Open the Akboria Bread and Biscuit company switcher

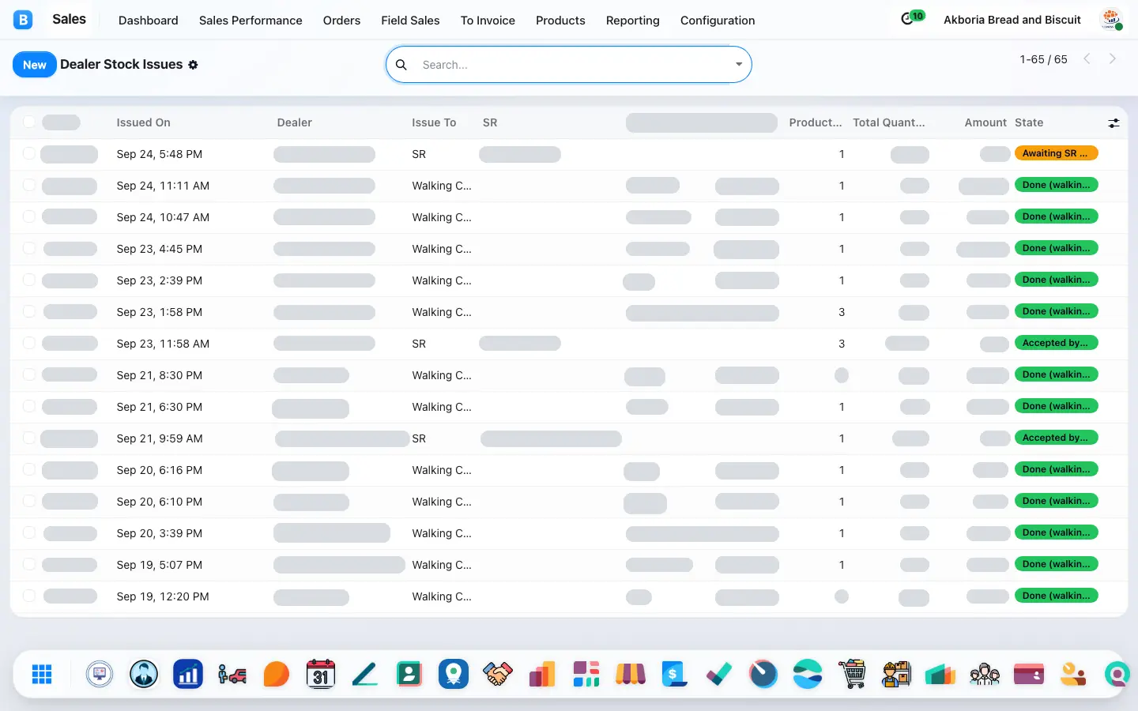coord(1012,20)
